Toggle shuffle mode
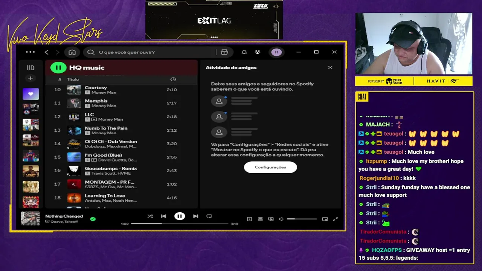Viewport: 482px width, 271px height. (x=150, y=216)
